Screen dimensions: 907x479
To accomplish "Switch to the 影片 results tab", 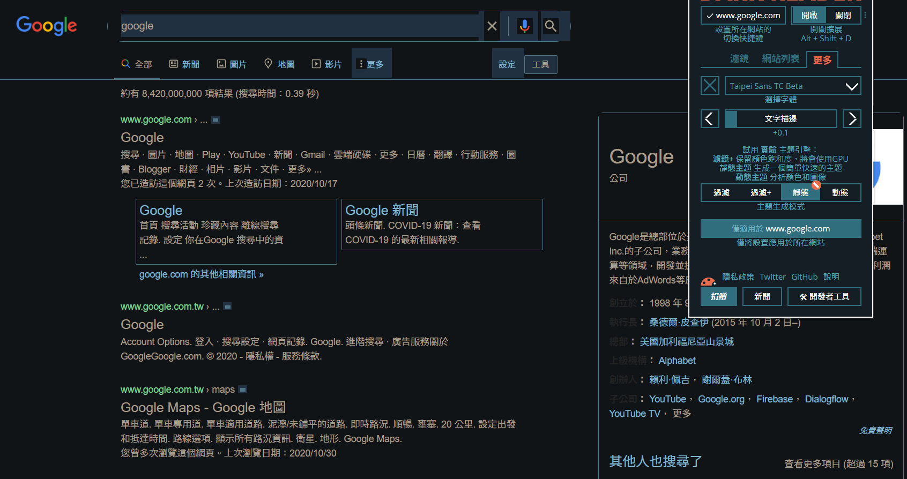I will tap(326, 64).
